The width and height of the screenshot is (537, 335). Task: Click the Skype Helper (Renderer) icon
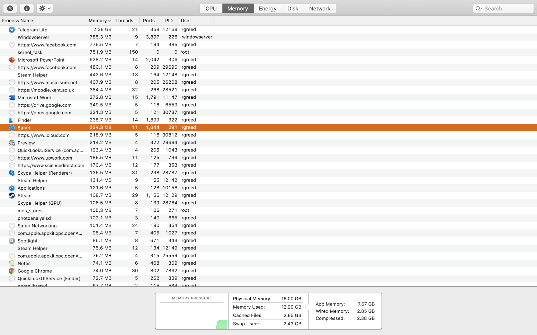[12, 173]
